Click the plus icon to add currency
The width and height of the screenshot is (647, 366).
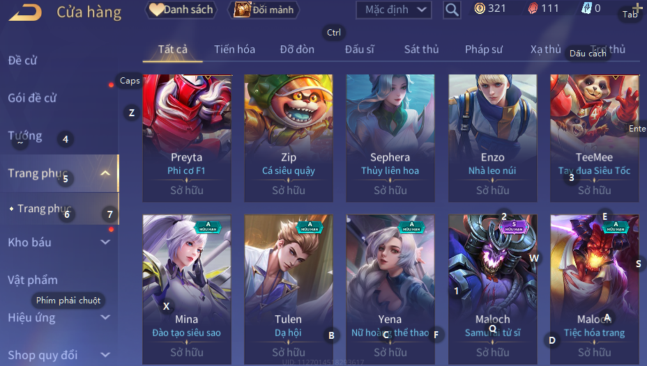tap(637, 8)
